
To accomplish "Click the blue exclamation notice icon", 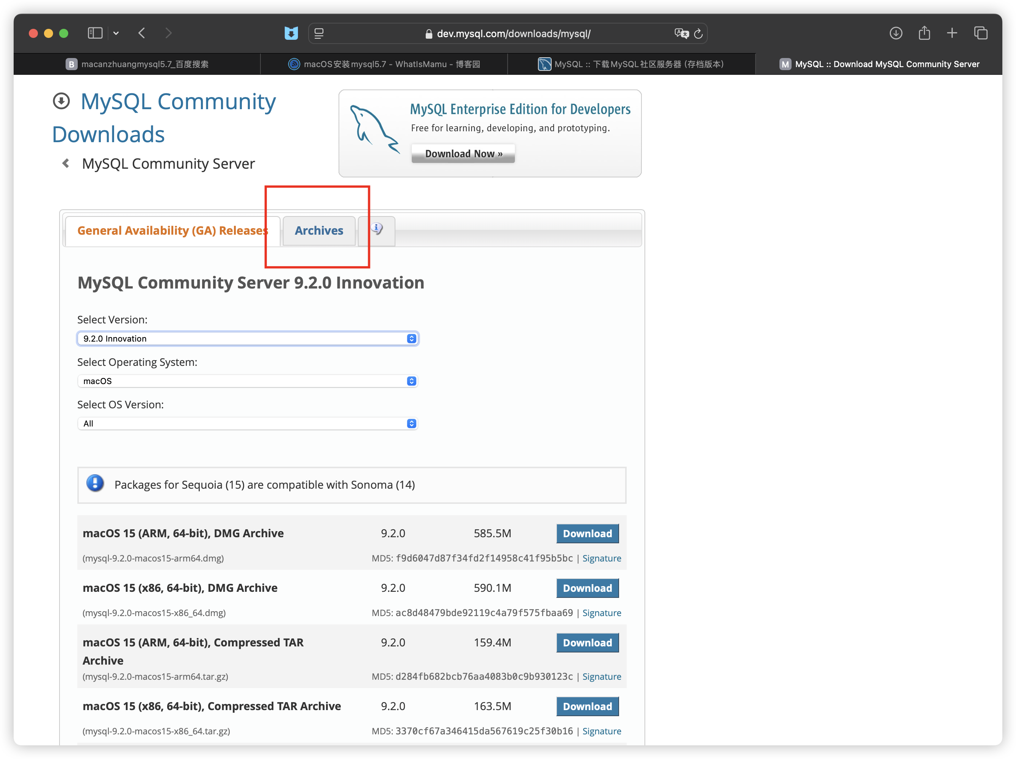I will [x=95, y=483].
